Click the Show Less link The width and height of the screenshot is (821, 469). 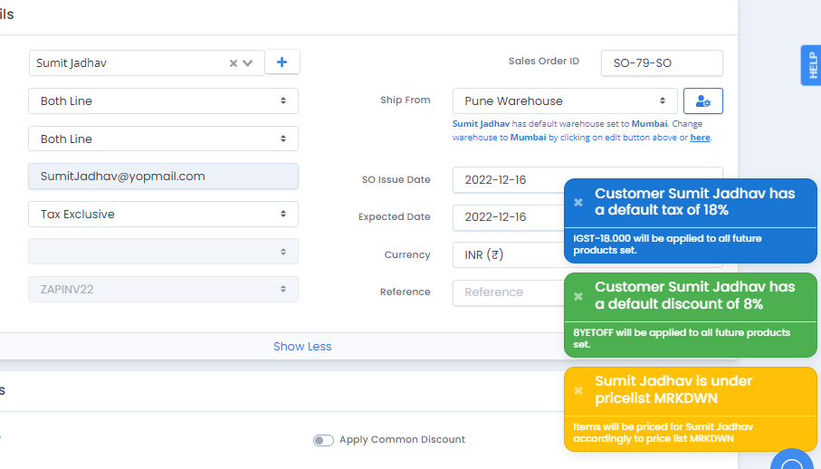tap(302, 347)
